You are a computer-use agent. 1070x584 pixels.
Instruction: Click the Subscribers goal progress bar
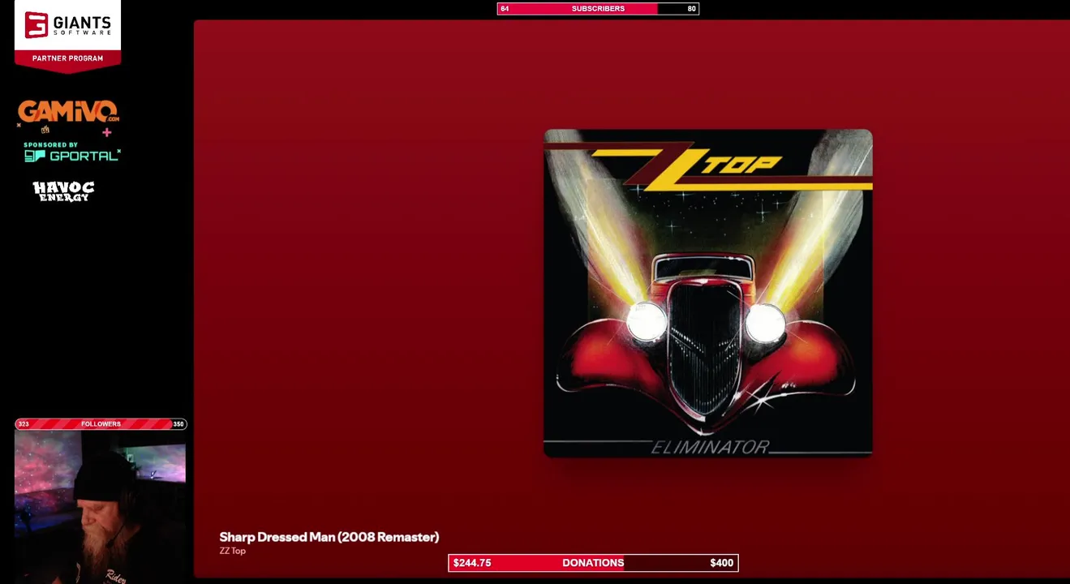(598, 9)
